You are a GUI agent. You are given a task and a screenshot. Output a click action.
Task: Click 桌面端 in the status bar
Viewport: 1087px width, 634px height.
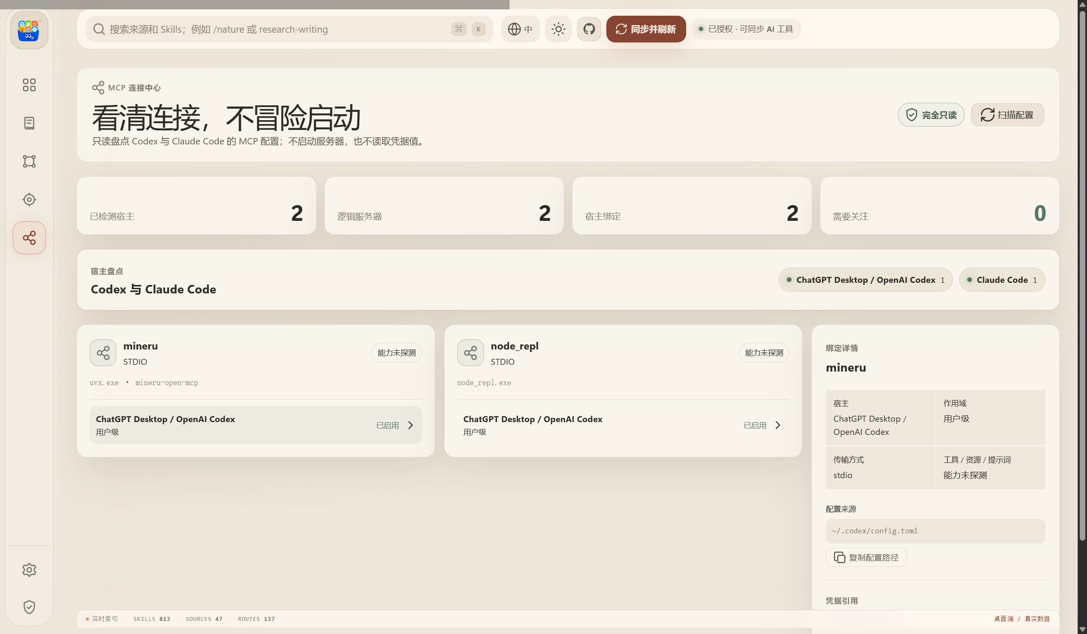coord(1004,619)
